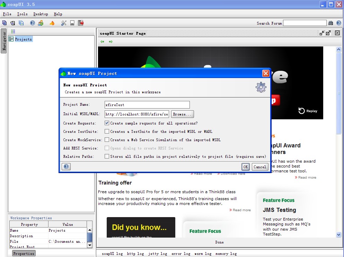Go back with the green left arrow
Image resolution: width=344 pixels, height=257 pixels.
point(102,42)
